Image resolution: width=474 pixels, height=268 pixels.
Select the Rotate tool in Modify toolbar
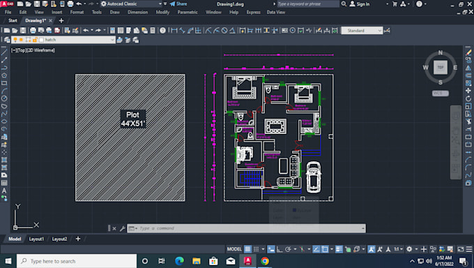click(468, 98)
